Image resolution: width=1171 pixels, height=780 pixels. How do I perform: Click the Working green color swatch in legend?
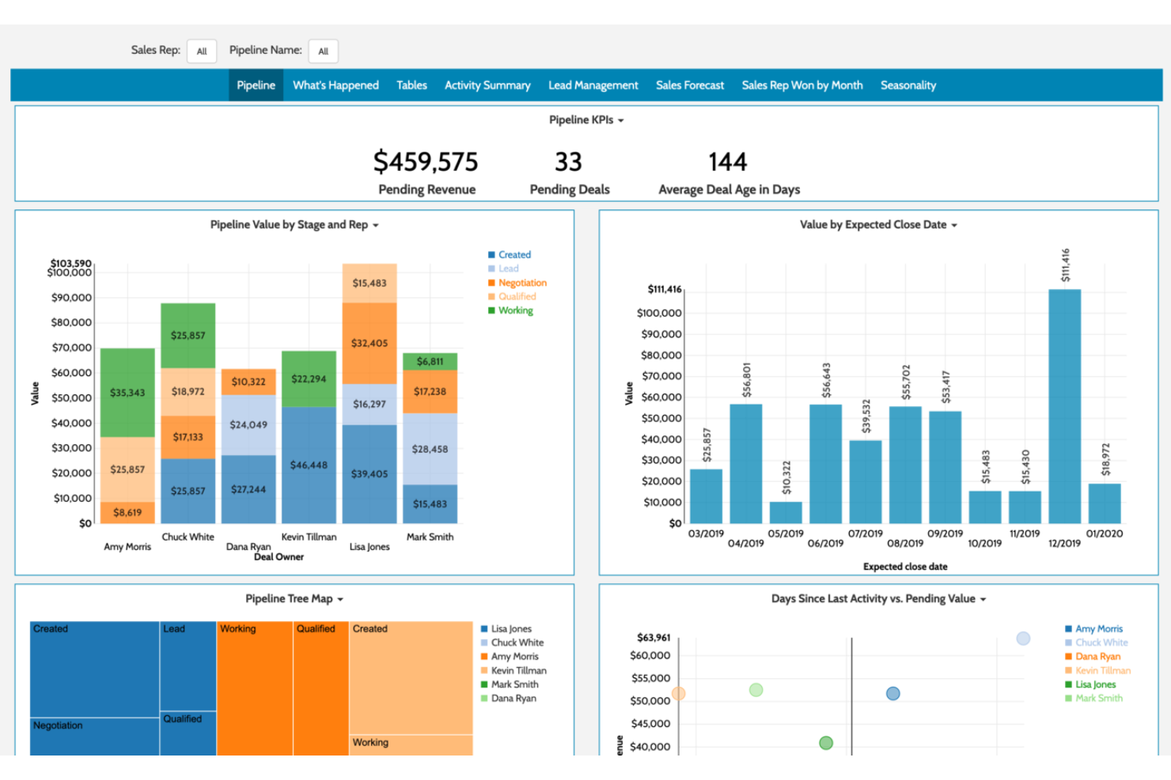coord(493,311)
